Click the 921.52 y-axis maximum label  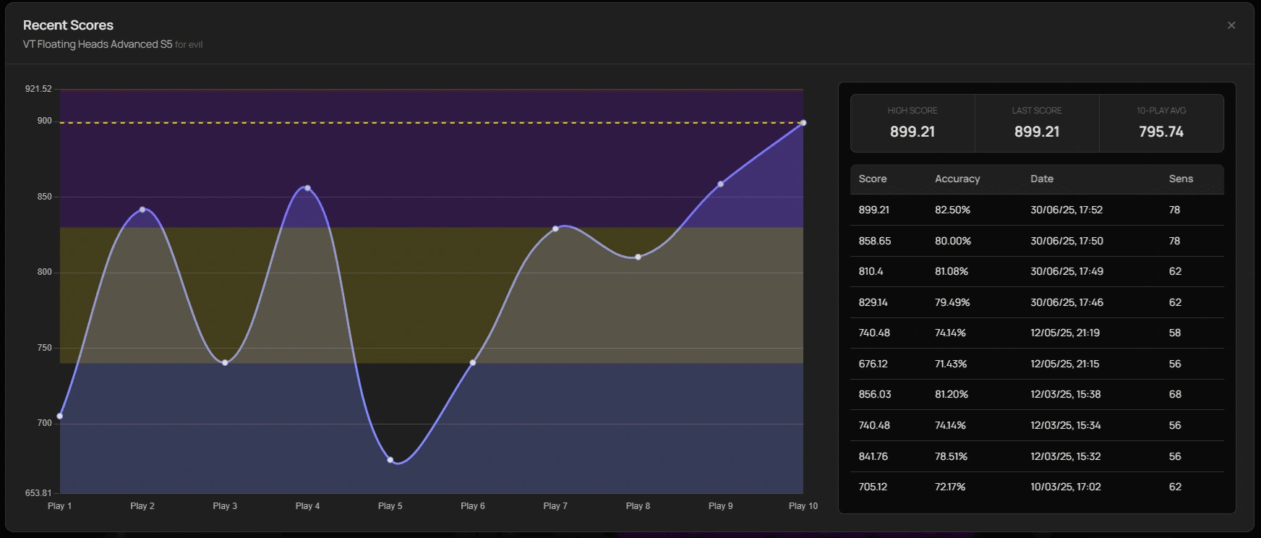click(38, 89)
